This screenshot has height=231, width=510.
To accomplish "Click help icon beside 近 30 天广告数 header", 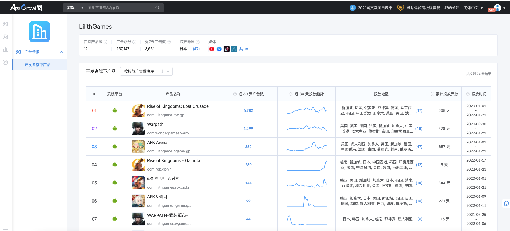I will [235, 94].
